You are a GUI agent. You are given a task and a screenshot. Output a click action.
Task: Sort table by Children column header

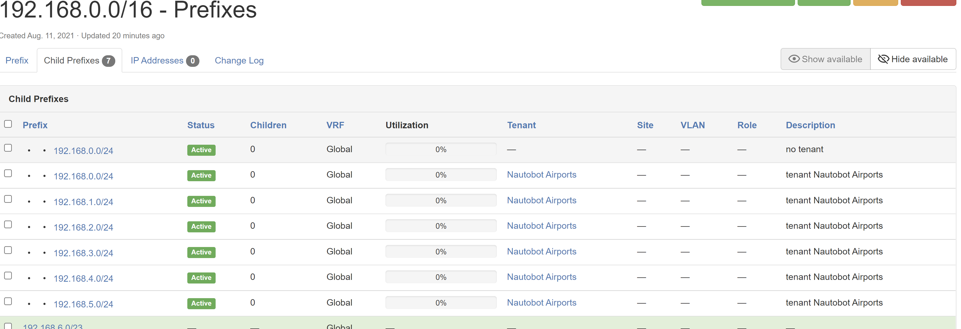coord(268,125)
